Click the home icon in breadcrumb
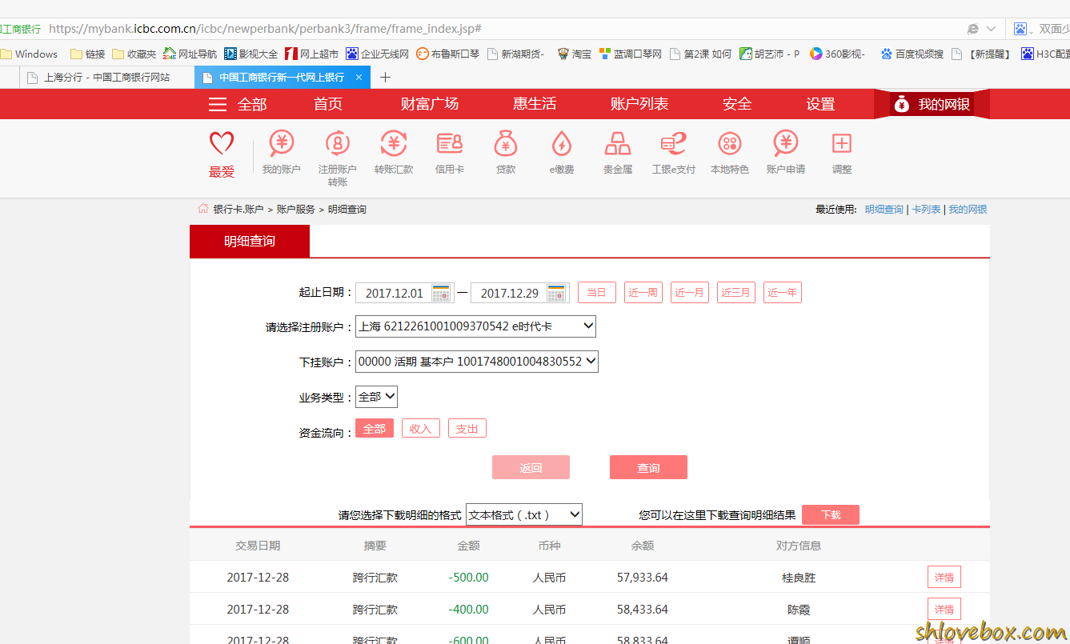Image resolution: width=1070 pixels, height=644 pixels. 203,209
